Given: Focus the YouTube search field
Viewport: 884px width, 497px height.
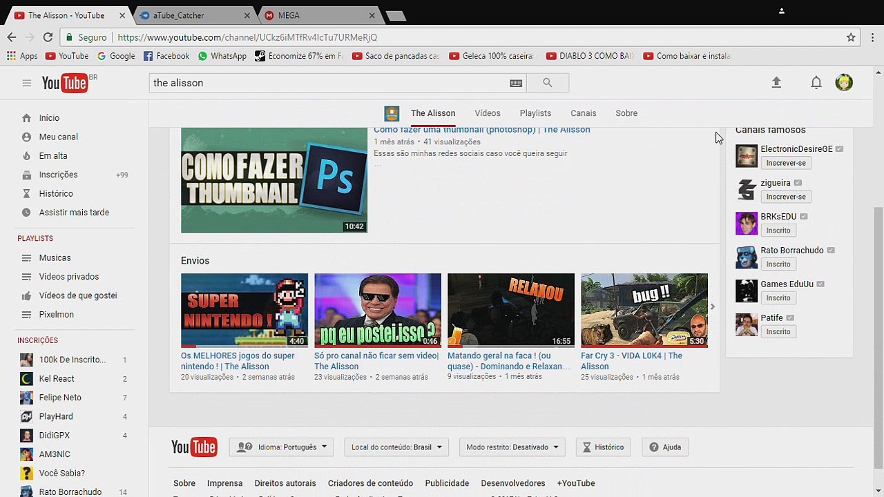Looking at the screenshot, I should pos(329,83).
